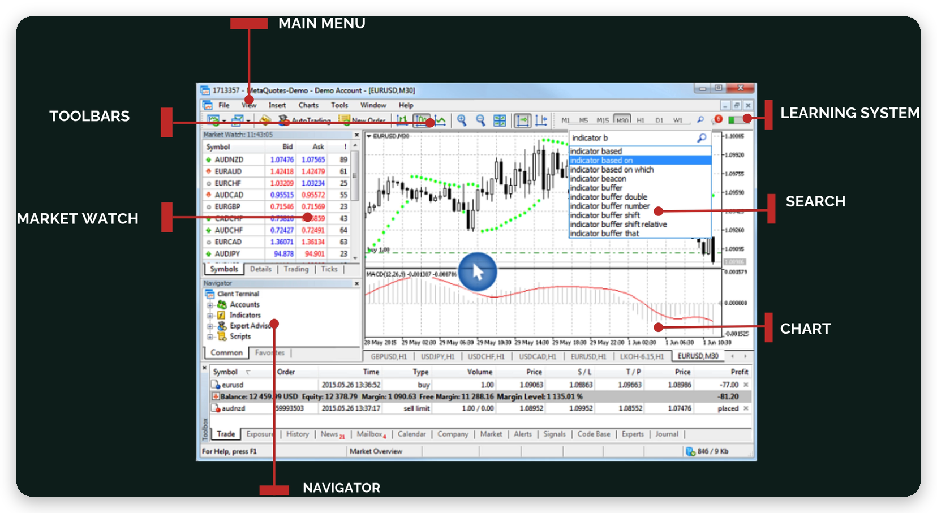Viewport: 937px width, 513px height.
Task: Open the Tools menu
Action: (339, 105)
